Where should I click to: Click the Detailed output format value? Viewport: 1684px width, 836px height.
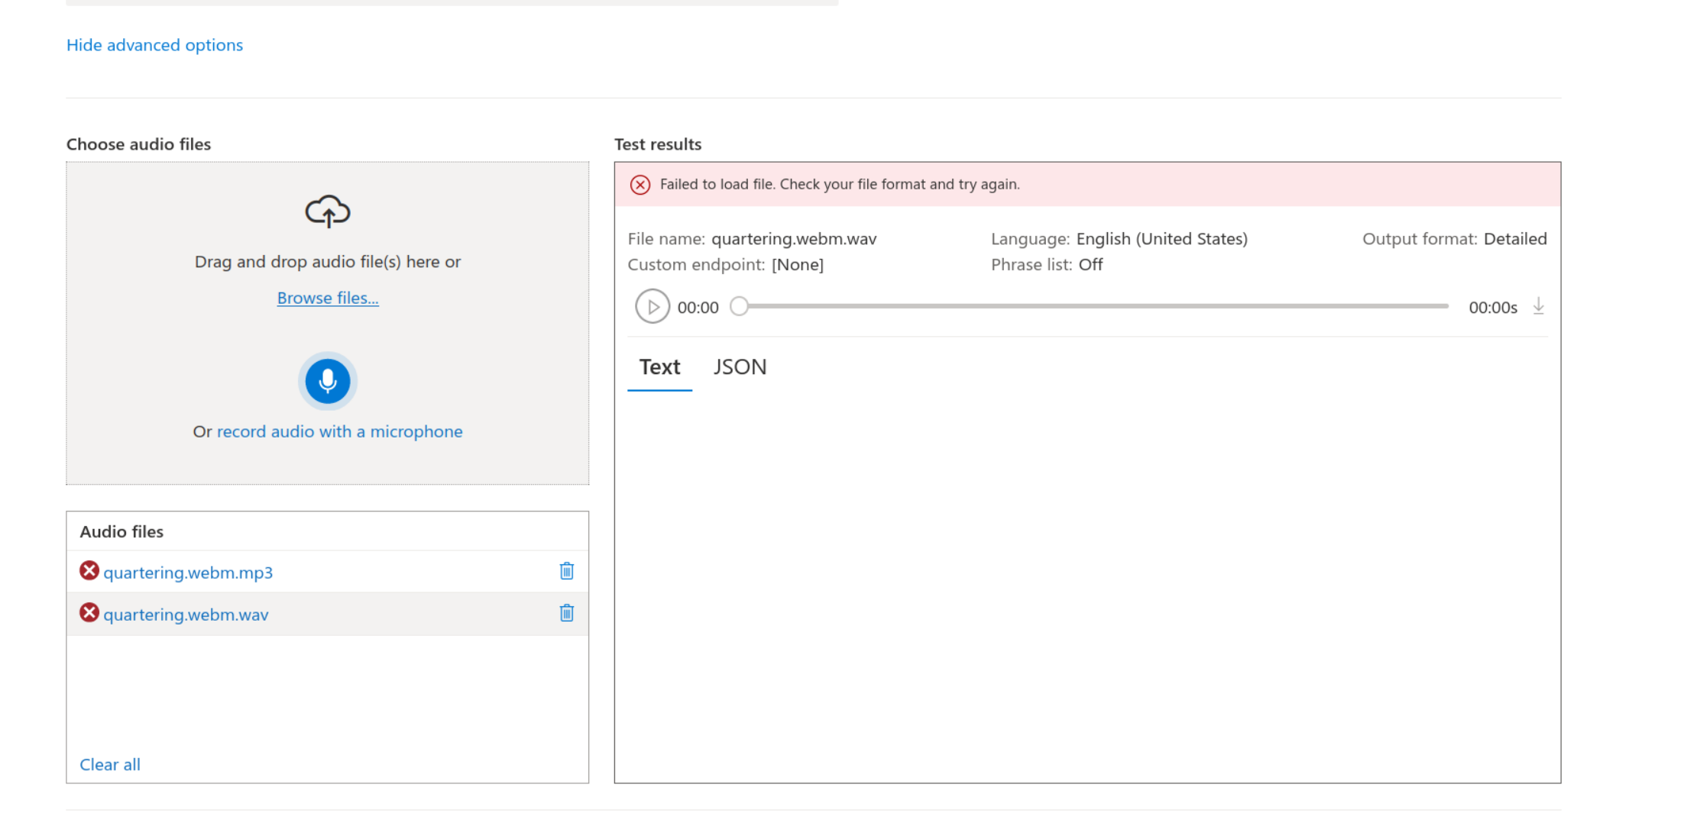pyautogui.click(x=1515, y=239)
